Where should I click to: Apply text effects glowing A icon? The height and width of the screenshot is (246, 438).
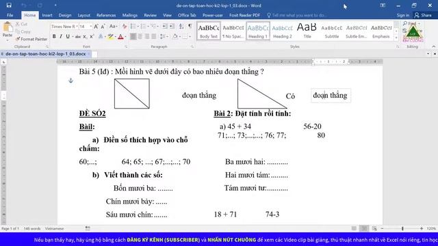pyautogui.click(x=101, y=36)
